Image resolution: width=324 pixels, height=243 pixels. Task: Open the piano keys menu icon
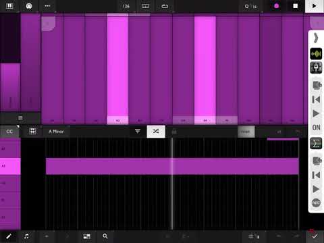pos(9,6)
